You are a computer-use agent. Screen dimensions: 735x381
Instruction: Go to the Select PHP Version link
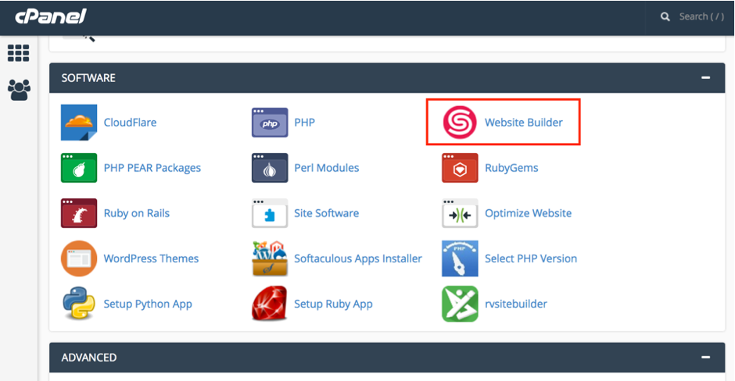531,259
